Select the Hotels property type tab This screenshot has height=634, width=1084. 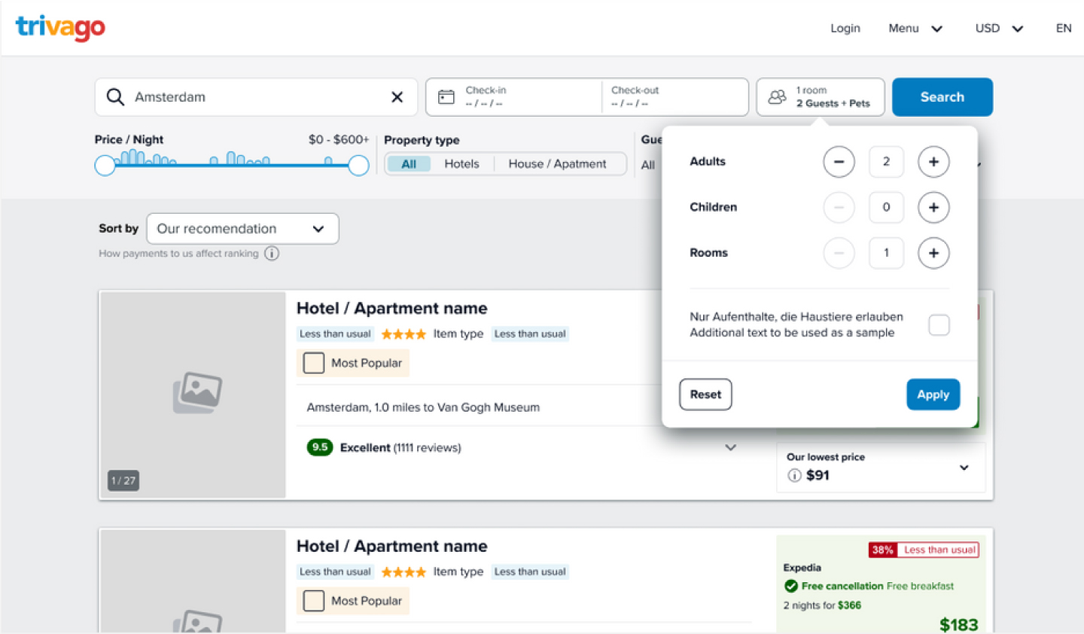coord(461,164)
